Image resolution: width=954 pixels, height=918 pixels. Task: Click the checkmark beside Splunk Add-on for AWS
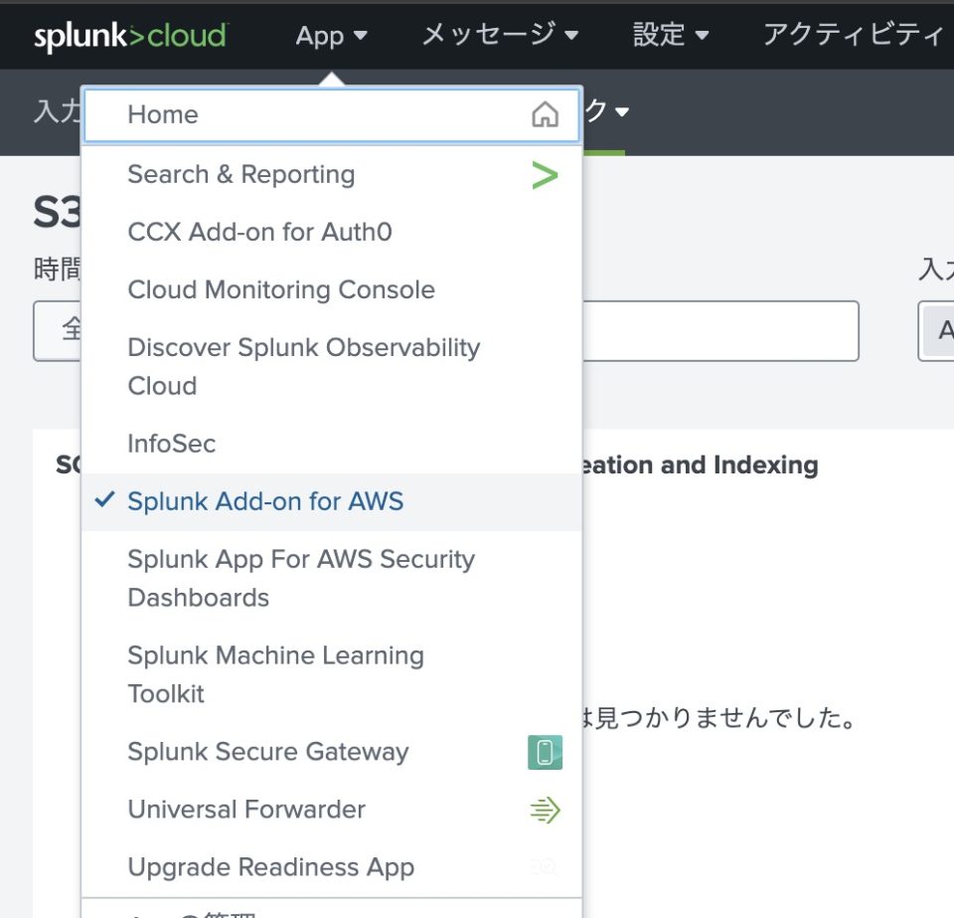click(103, 501)
